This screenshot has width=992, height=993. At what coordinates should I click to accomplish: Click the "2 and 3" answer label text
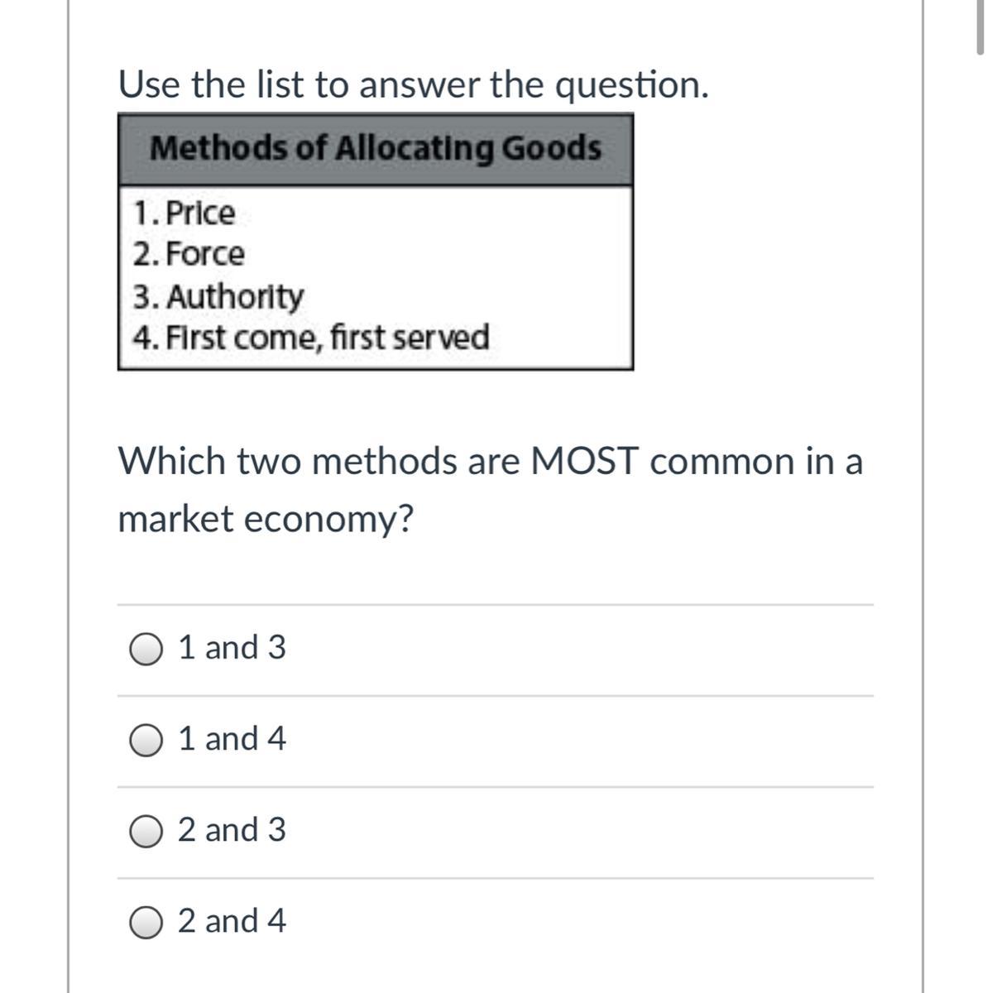point(232,829)
